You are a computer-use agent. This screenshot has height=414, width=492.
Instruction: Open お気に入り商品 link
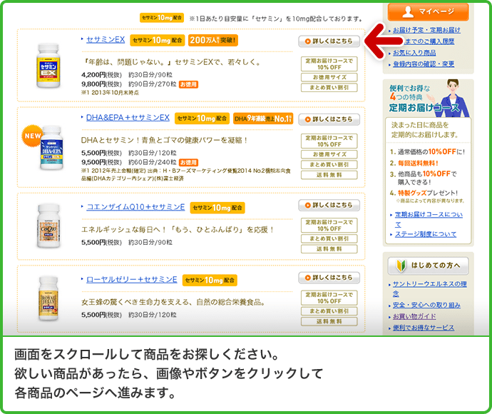pyautogui.click(x=414, y=53)
